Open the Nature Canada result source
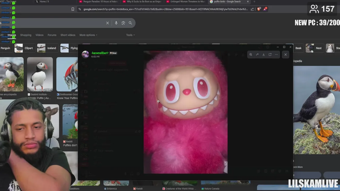Image resolution: width=340 pixels, height=191 pixels. [x=210, y=189]
